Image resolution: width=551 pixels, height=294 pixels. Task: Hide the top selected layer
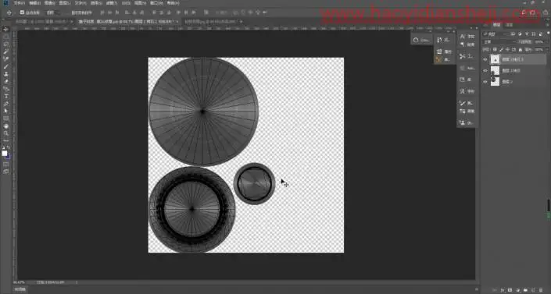click(485, 59)
